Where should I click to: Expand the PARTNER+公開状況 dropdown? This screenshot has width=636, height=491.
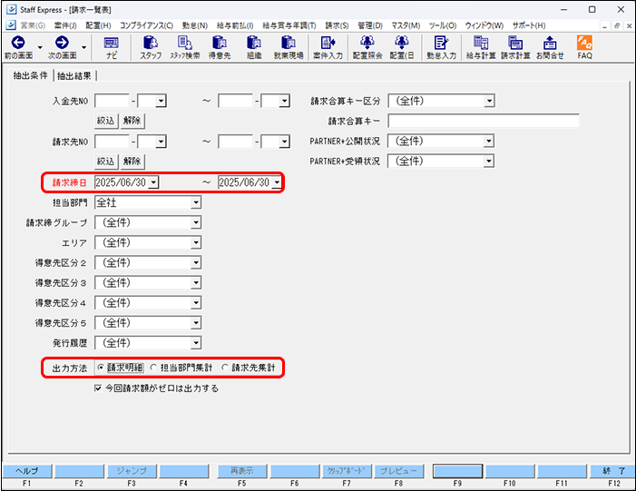(490, 141)
